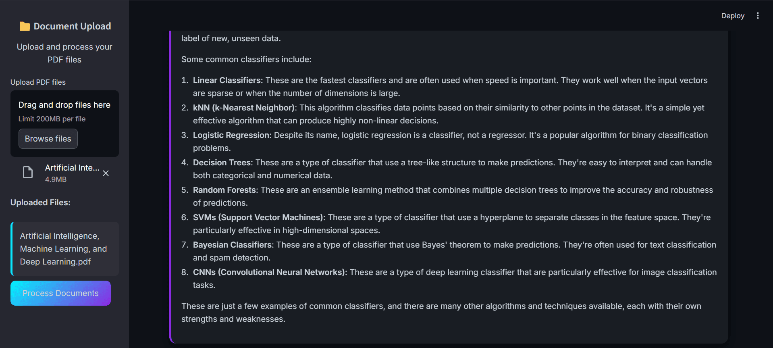Click the document icon beside the uploaded PDF
Viewport: 773px width, 348px height.
click(27, 172)
